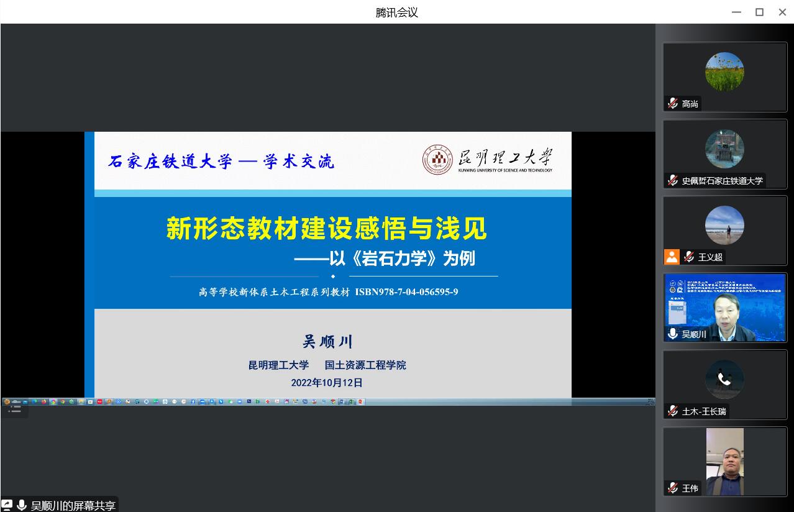Click the phone call icon on 土木-王长瑞 tile
794x512 pixels.
tap(724, 379)
